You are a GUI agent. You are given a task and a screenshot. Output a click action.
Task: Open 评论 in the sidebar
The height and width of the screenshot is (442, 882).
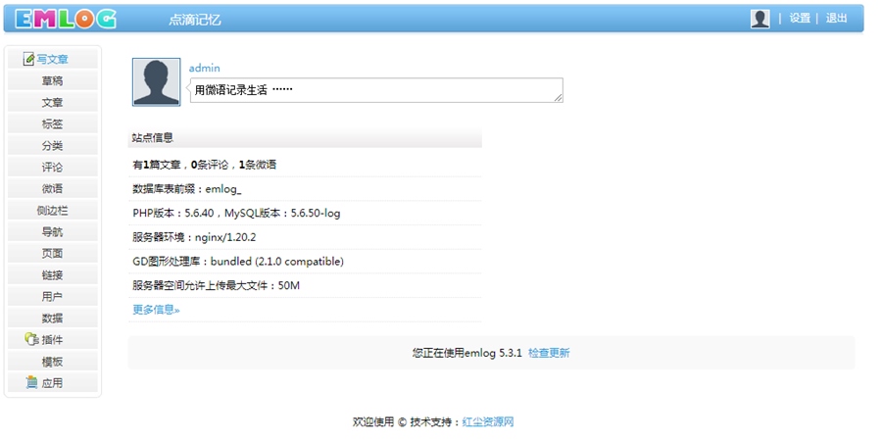pos(52,167)
